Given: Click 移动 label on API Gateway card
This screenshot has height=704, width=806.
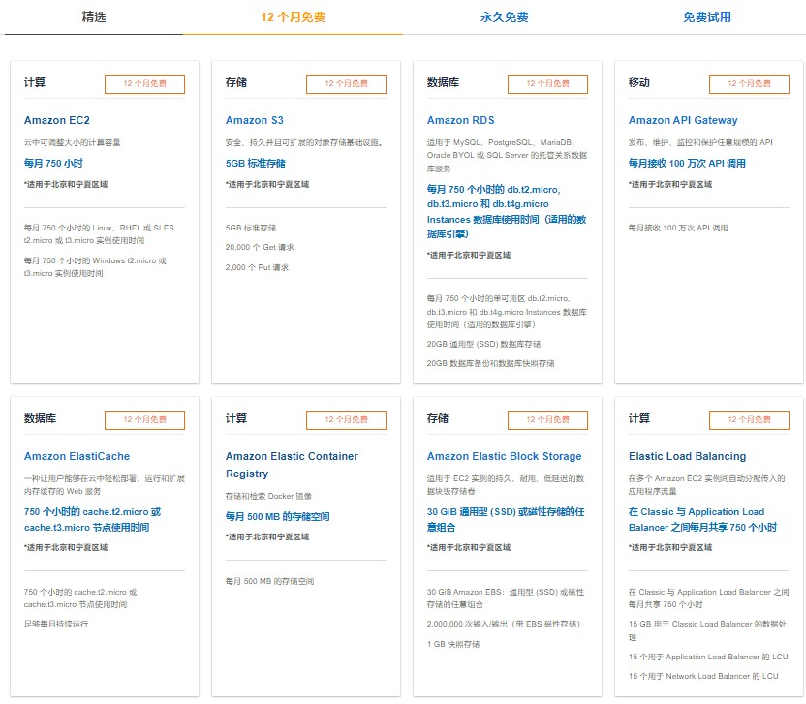Looking at the screenshot, I should point(639,82).
